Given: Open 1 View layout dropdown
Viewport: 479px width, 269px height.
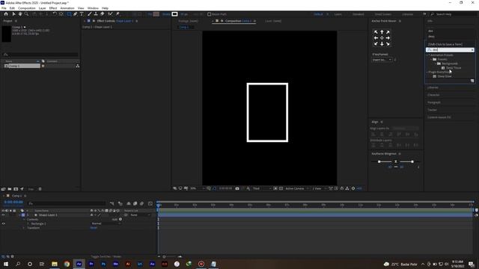Looking at the screenshot, I should click(320, 188).
